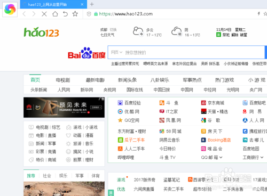
Task: Go forward with the forward arrow
Action: pos(34,14)
